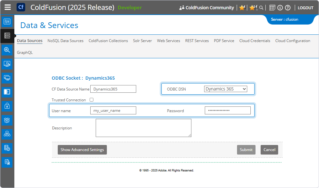Select the Data & Services sidebar icon

tap(7, 36)
